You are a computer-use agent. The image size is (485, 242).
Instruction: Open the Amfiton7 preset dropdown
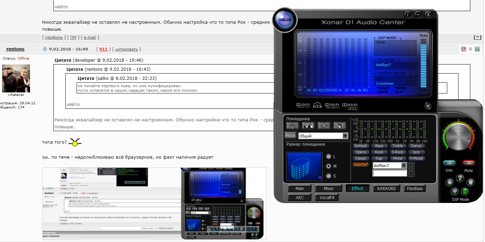[390, 166]
